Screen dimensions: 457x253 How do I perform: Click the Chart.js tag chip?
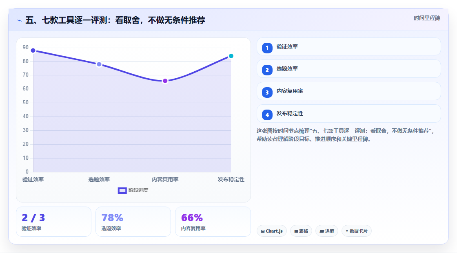[x=272, y=231]
